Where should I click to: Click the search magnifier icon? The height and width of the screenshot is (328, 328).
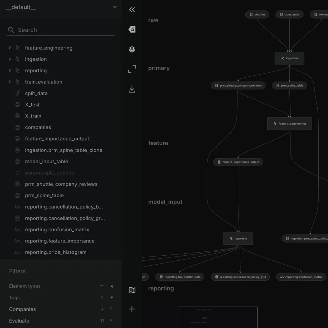pyautogui.click(x=11, y=30)
